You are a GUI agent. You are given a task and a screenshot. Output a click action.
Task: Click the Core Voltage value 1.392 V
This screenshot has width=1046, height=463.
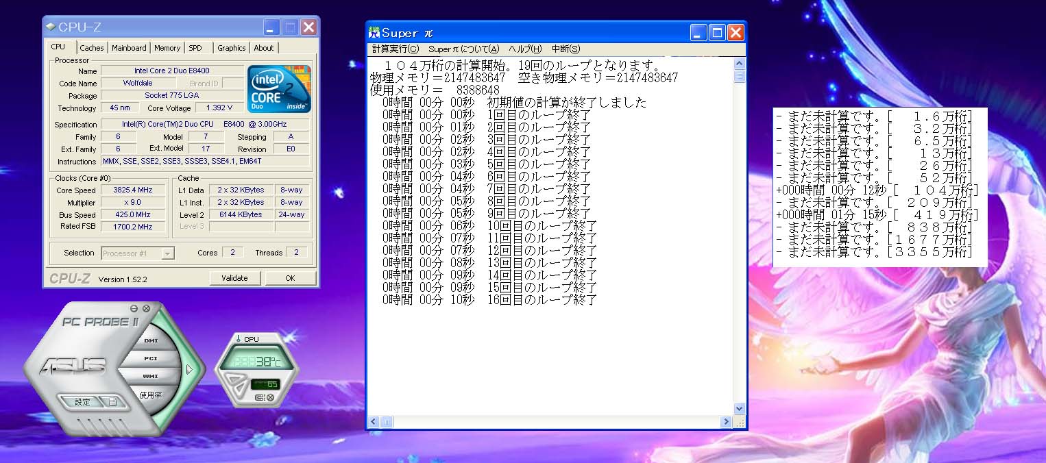[219, 108]
